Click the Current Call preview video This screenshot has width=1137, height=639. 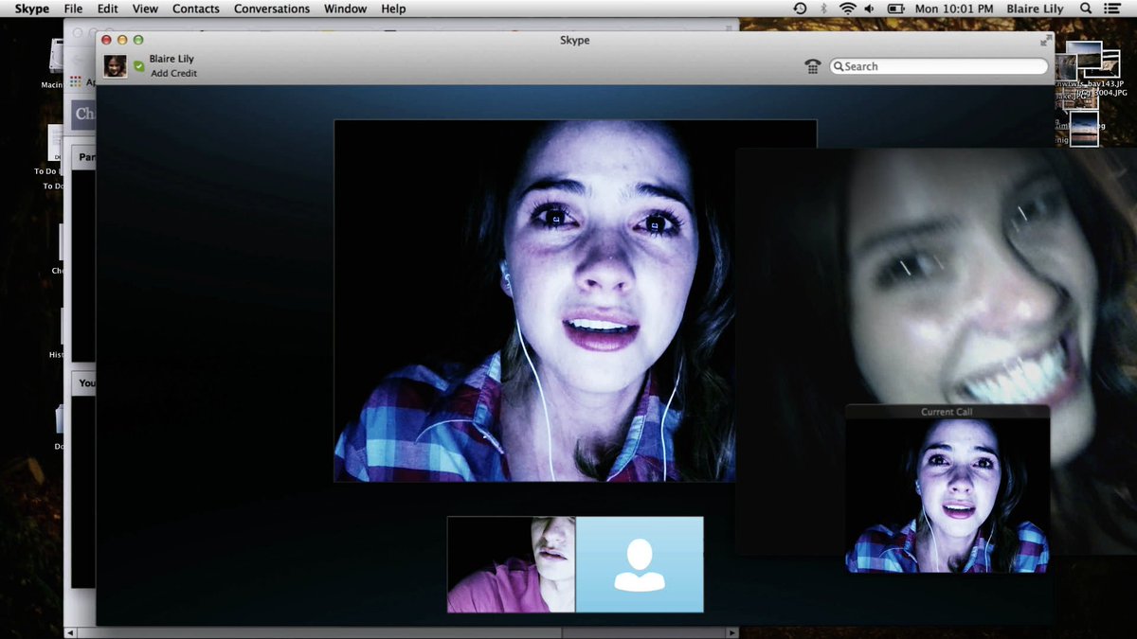(947, 495)
